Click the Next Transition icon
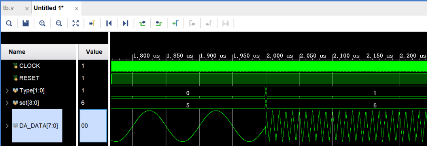 tap(159, 23)
